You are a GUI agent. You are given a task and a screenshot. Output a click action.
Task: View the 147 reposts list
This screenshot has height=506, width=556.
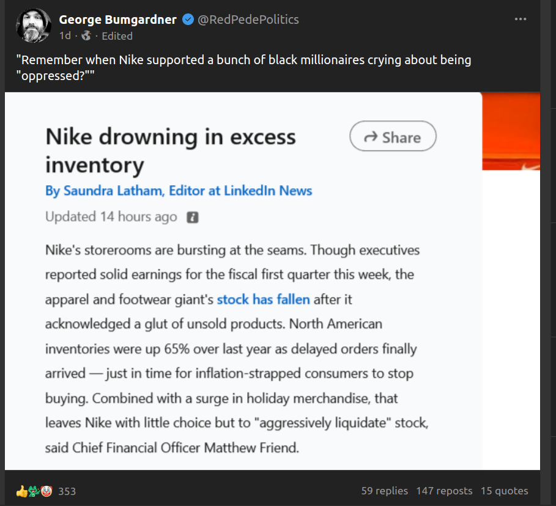pos(444,491)
